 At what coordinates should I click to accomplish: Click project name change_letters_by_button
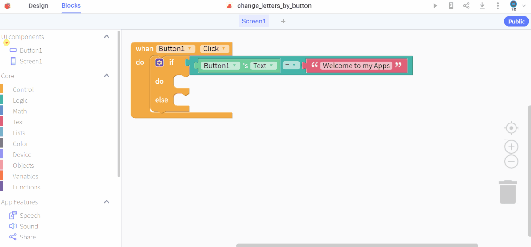pyautogui.click(x=274, y=6)
